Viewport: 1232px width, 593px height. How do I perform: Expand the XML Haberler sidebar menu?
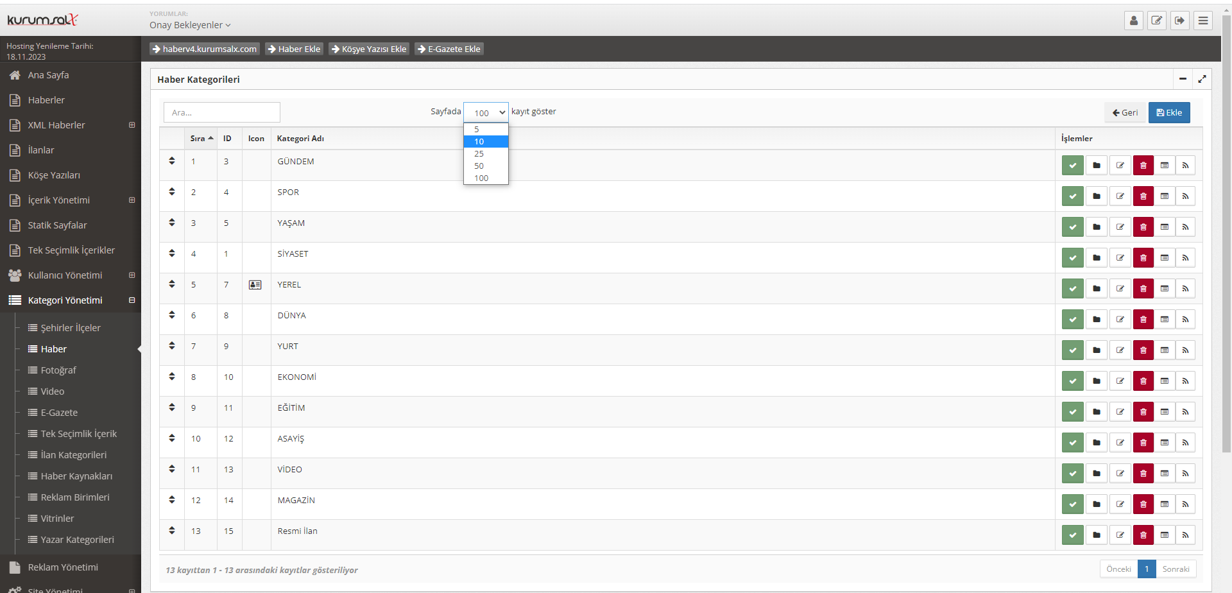132,125
